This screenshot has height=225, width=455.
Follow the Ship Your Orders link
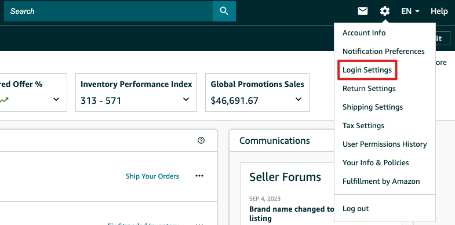point(152,176)
